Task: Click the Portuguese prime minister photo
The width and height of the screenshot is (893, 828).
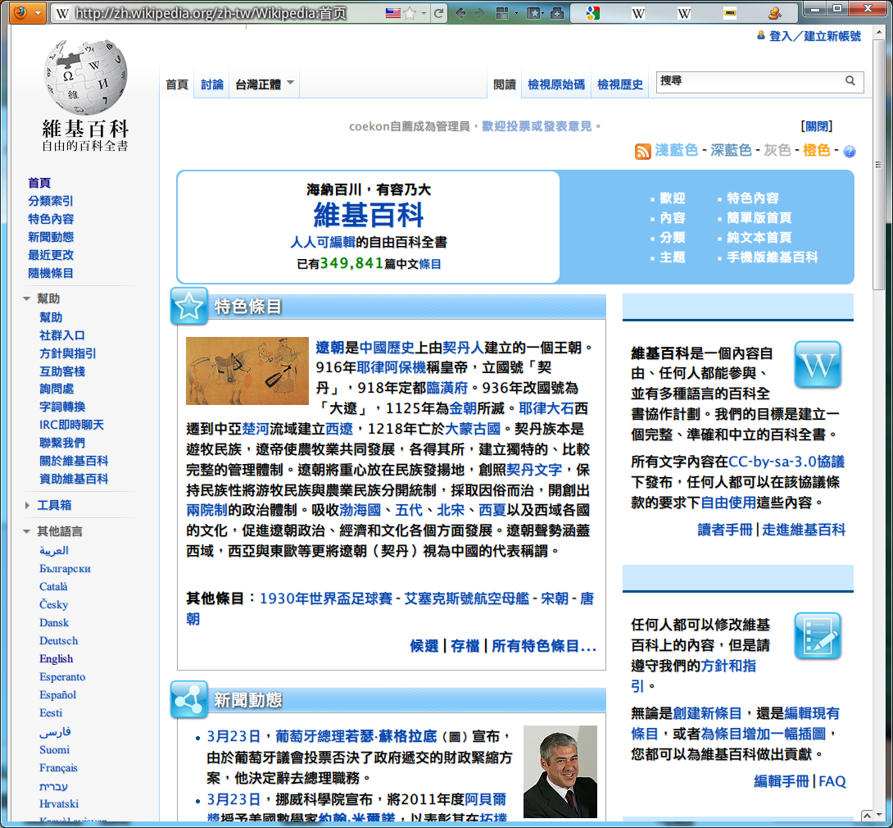Action: [560, 771]
